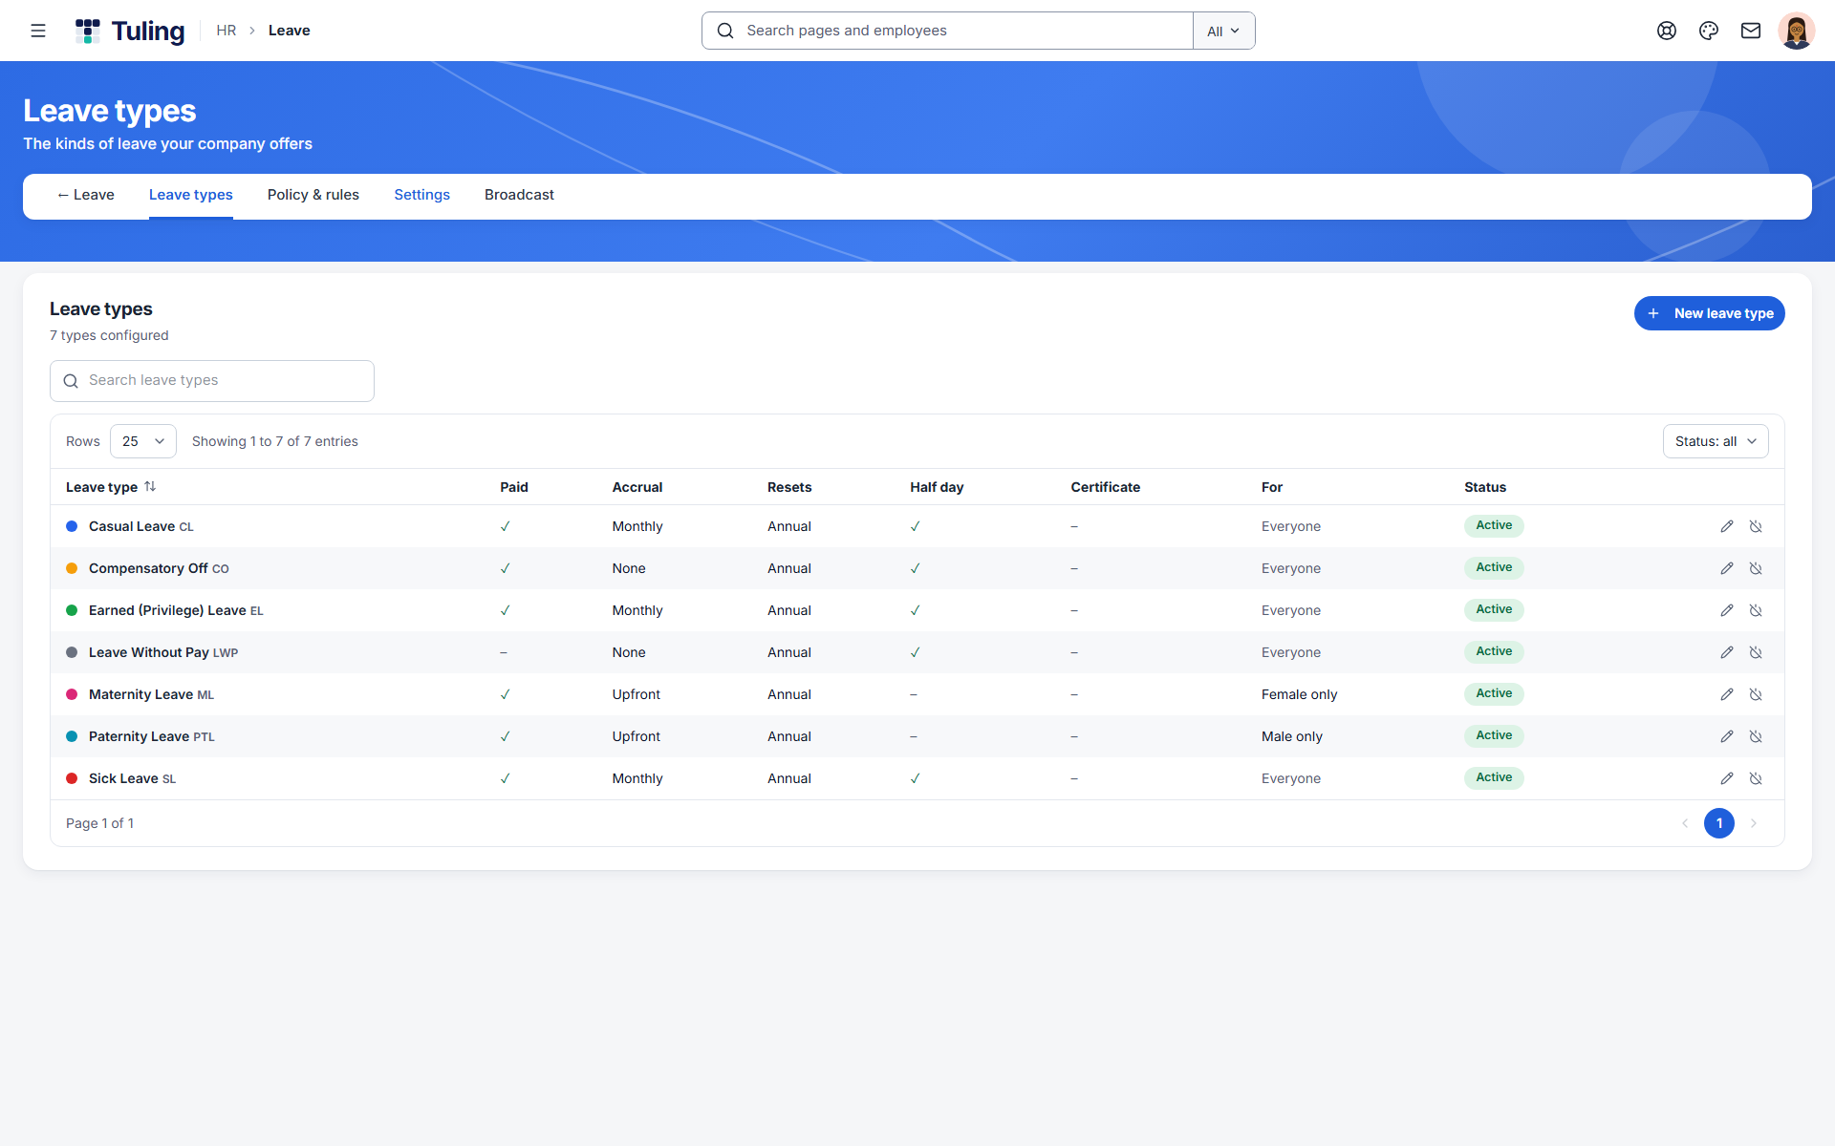Click the HR breadcrumb link
This screenshot has width=1835, height=1146.
(x=226, y=31)
